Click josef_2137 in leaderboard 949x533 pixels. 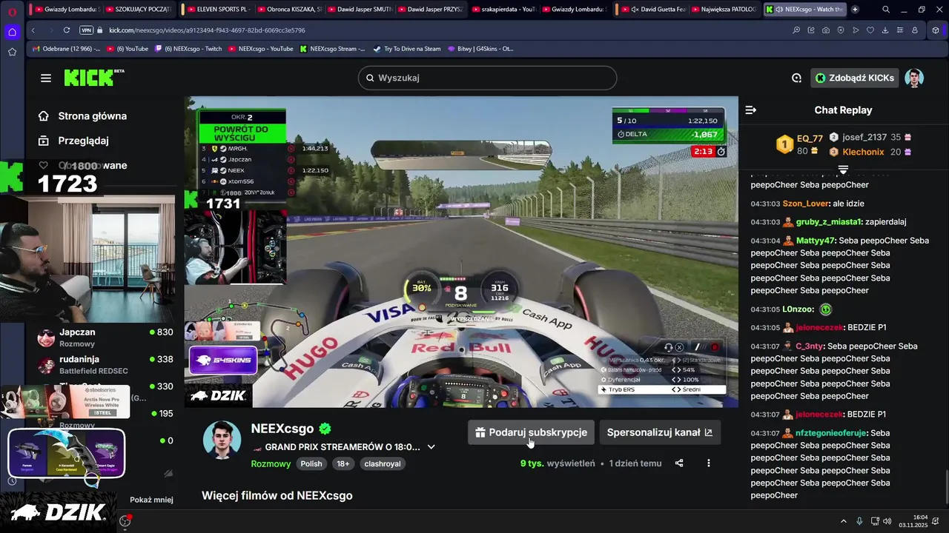864,137
